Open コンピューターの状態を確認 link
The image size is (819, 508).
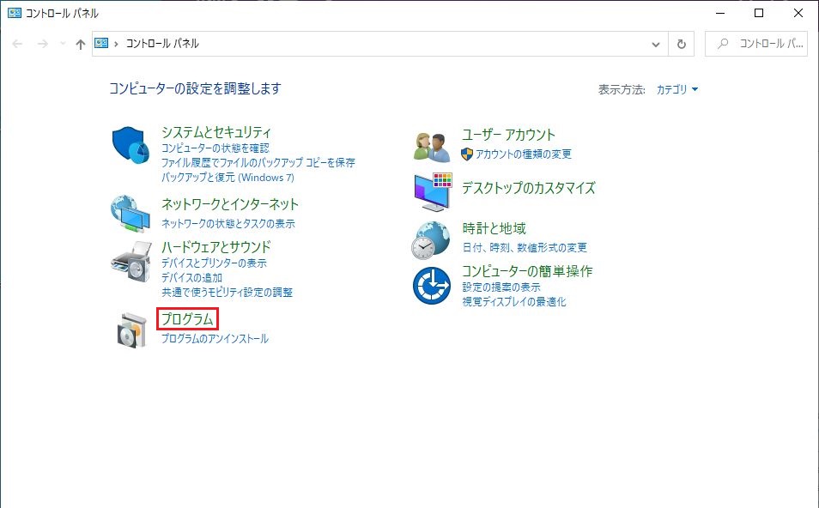click(x=215, y=148)
